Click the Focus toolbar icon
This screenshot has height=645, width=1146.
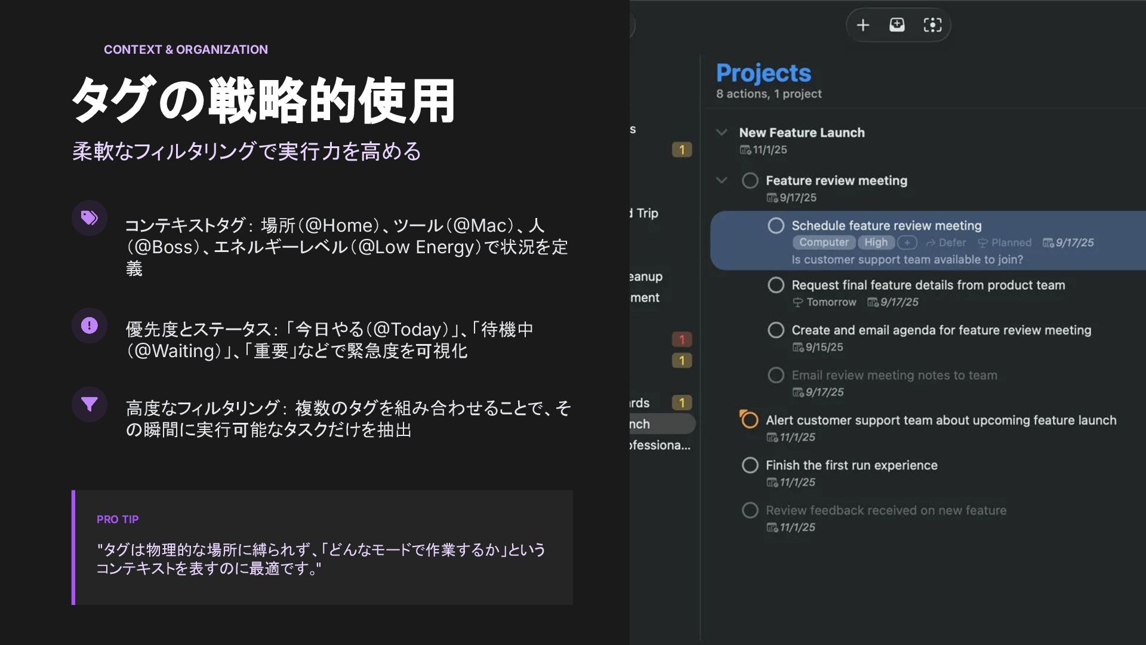pos(932,25)
